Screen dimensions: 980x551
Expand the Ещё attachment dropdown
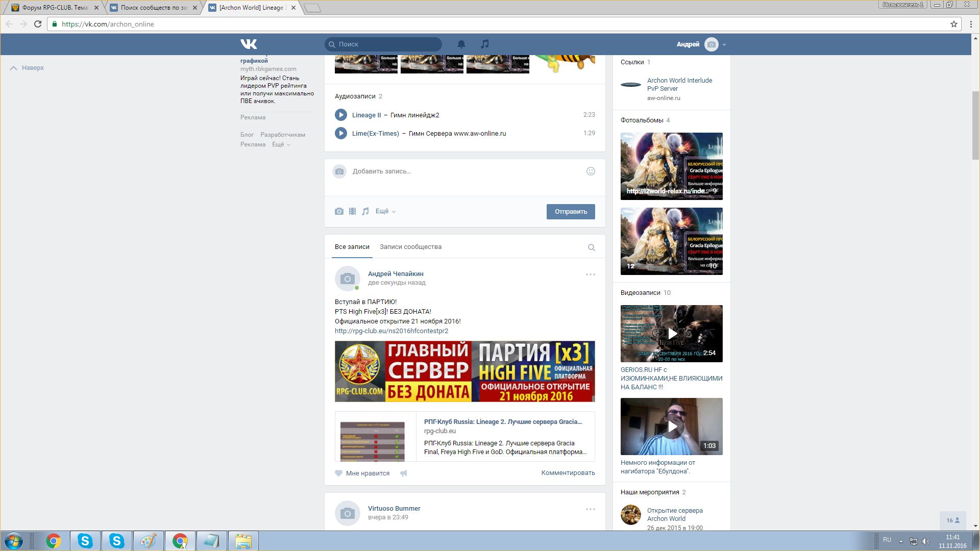click(x=385, y=211)
